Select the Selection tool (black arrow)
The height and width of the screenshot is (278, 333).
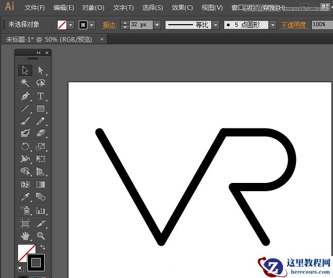25,70
